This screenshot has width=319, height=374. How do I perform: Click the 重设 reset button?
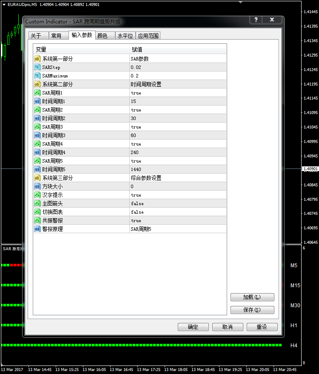pos(262,327)
